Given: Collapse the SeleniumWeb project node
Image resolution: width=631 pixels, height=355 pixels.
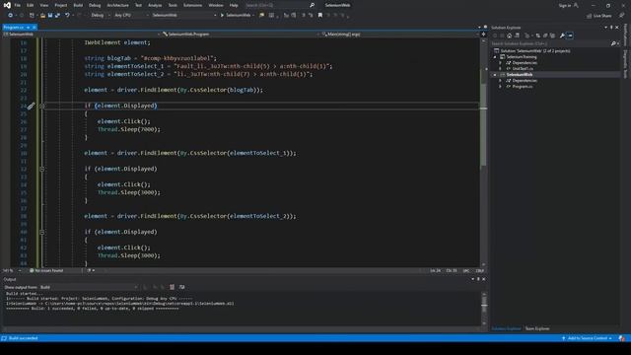Looking at the screenshot, I should pyautogui.click(x=495, y=75).
